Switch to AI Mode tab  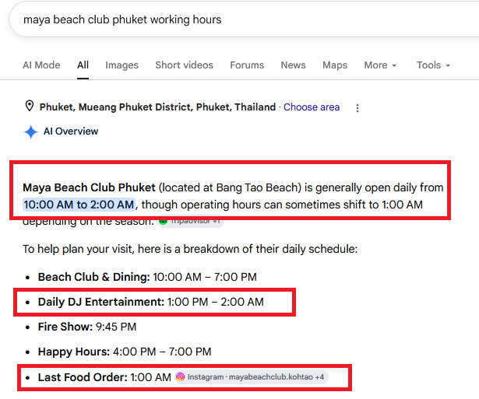(x=41, y=65)
